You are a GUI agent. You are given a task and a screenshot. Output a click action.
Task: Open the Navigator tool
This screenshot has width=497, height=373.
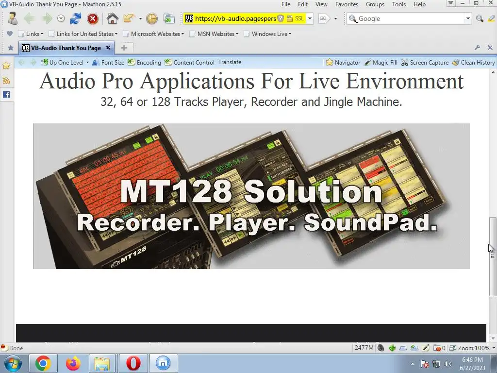pyautogui.click(x=343, y=63)
